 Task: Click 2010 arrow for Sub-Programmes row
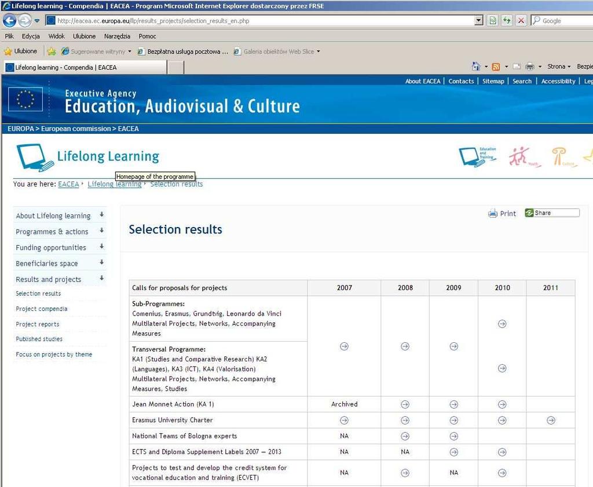tap(502, 324)
